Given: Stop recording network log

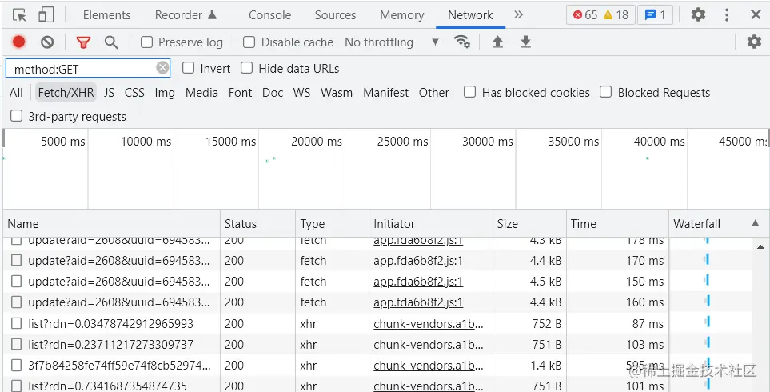Looking at the screenshot, I should pos(19,42).
